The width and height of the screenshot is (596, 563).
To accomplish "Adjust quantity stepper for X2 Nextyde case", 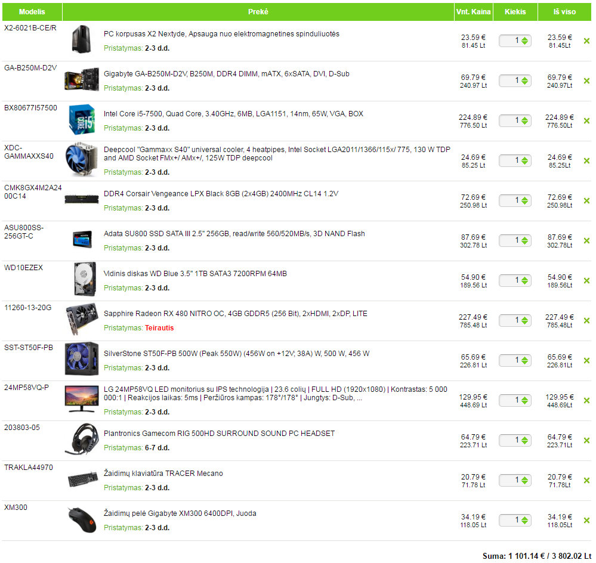I will tap(524, 41).
